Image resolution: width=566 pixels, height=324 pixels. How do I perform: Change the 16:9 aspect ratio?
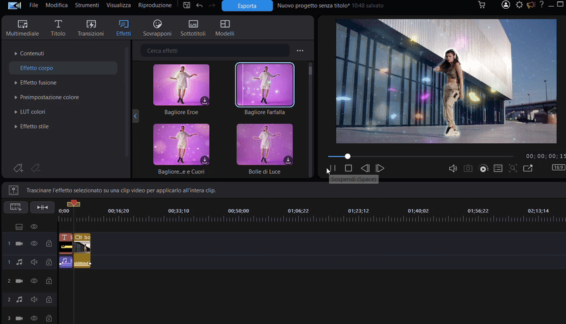558,167
